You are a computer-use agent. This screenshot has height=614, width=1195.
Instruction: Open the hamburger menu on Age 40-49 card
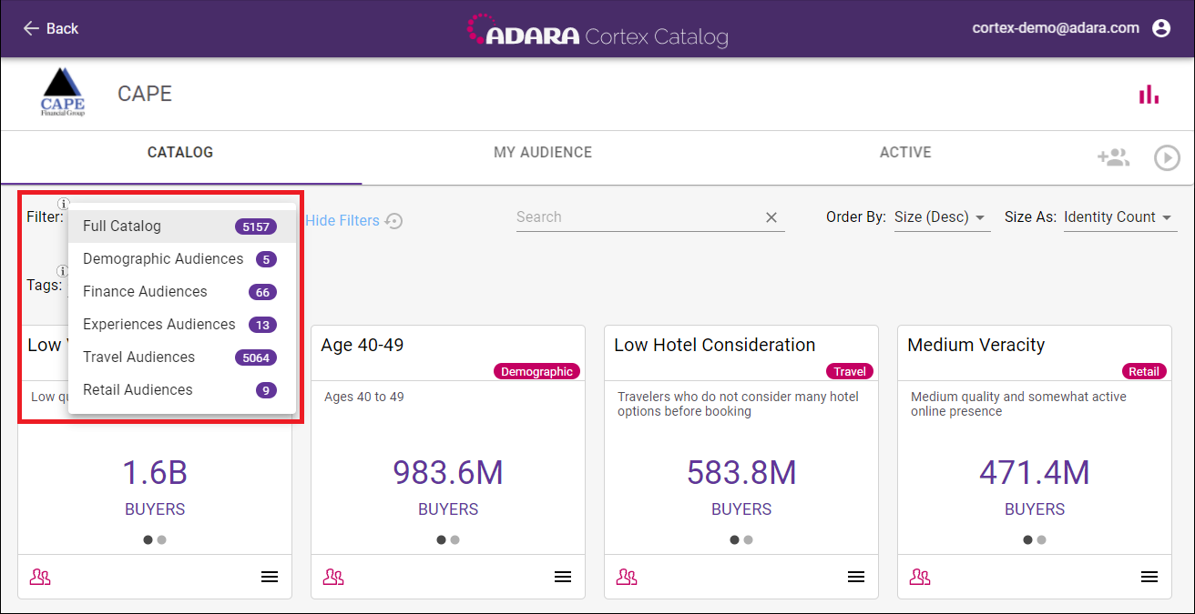coord(563,577)
